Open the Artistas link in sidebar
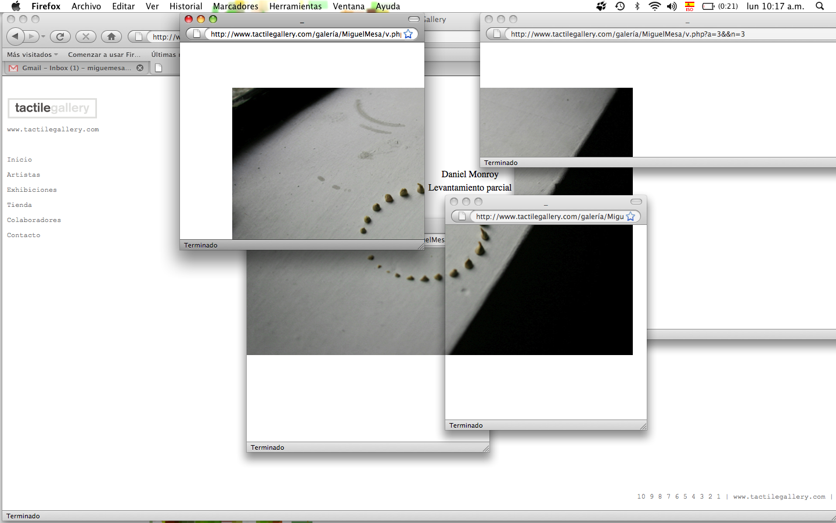 click(24, 175)
